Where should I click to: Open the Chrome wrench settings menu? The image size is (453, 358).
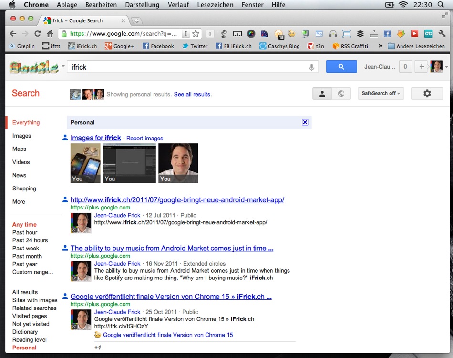[442, 34]
